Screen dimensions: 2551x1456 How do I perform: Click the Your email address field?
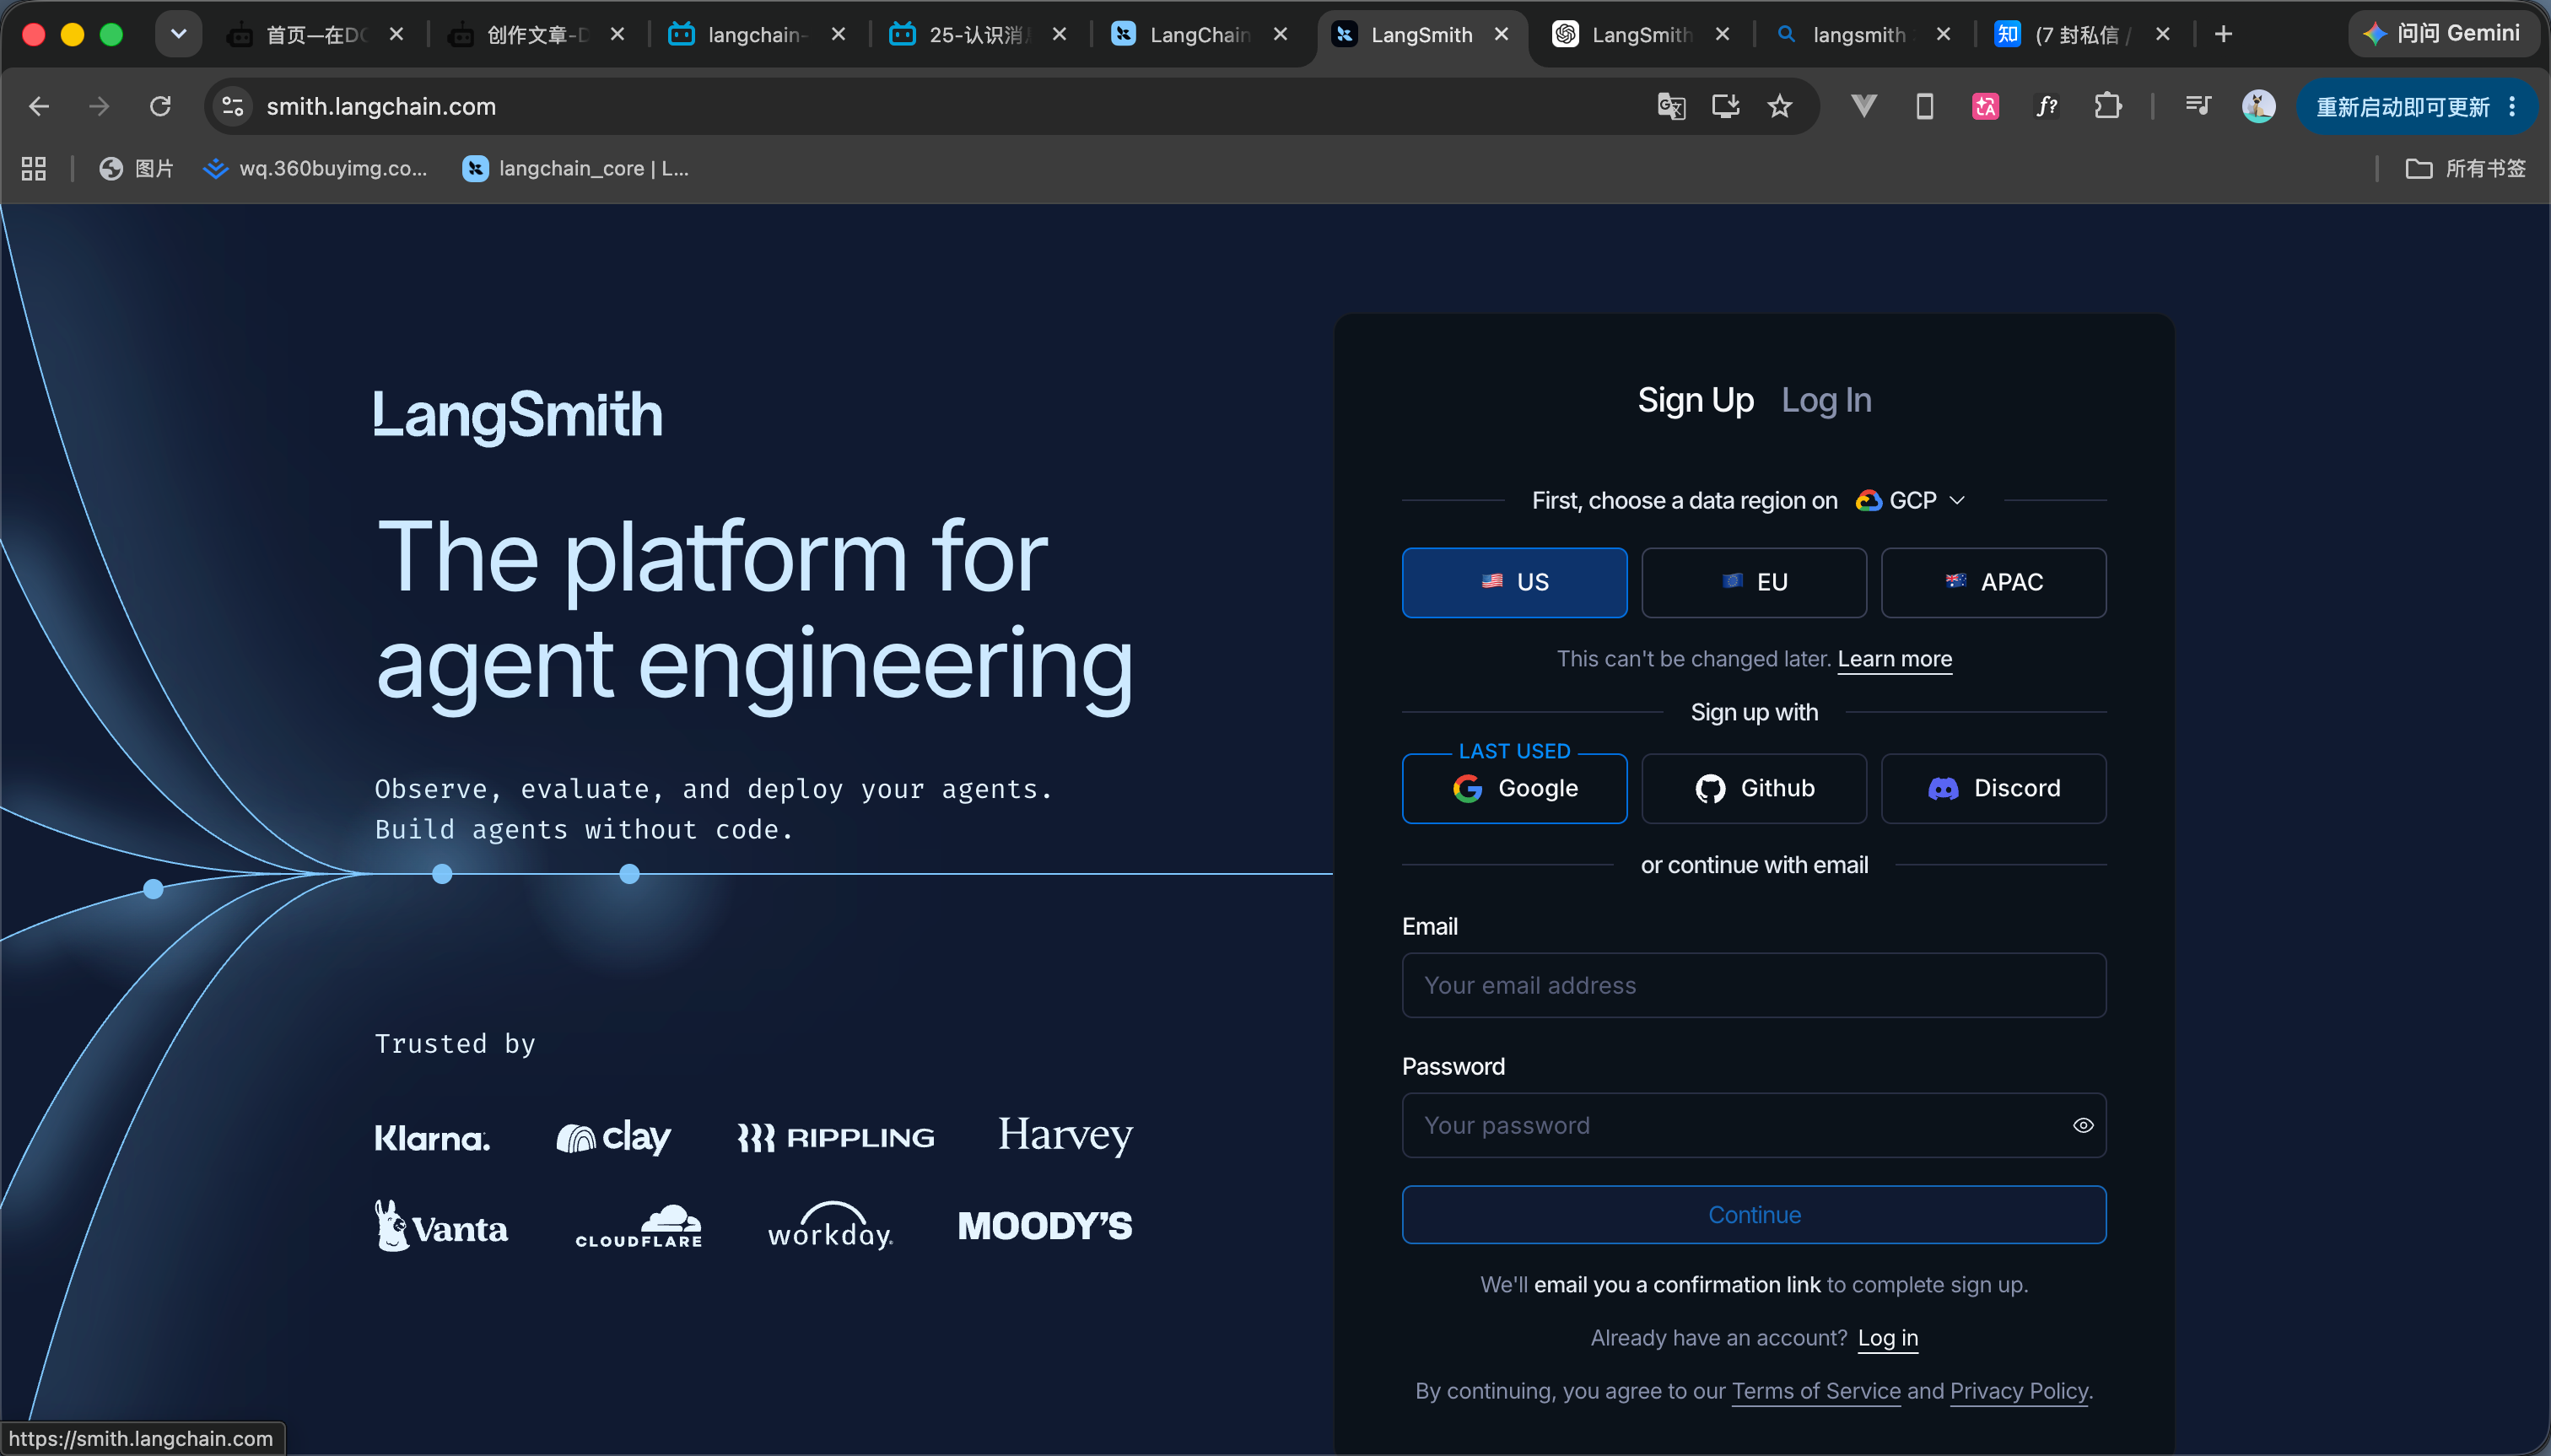(x=1754, y=985)
